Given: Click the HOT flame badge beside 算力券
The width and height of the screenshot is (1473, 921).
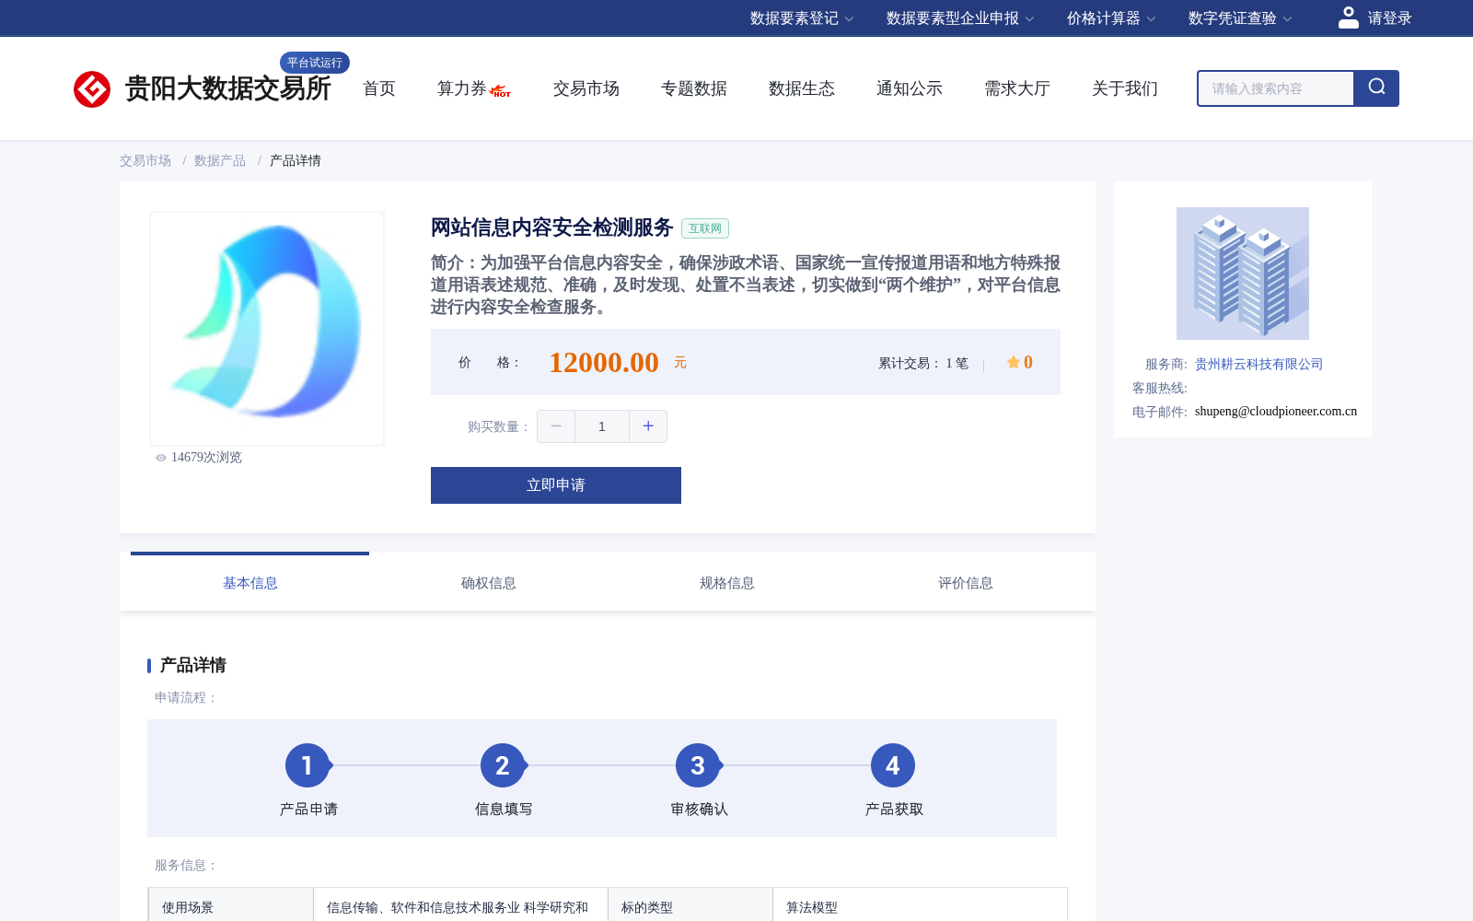Looking at the screenshot, I should (501, 91).
